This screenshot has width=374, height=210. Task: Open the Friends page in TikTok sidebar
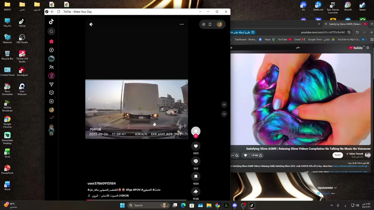pyautogui.click(x=51, y=67)
